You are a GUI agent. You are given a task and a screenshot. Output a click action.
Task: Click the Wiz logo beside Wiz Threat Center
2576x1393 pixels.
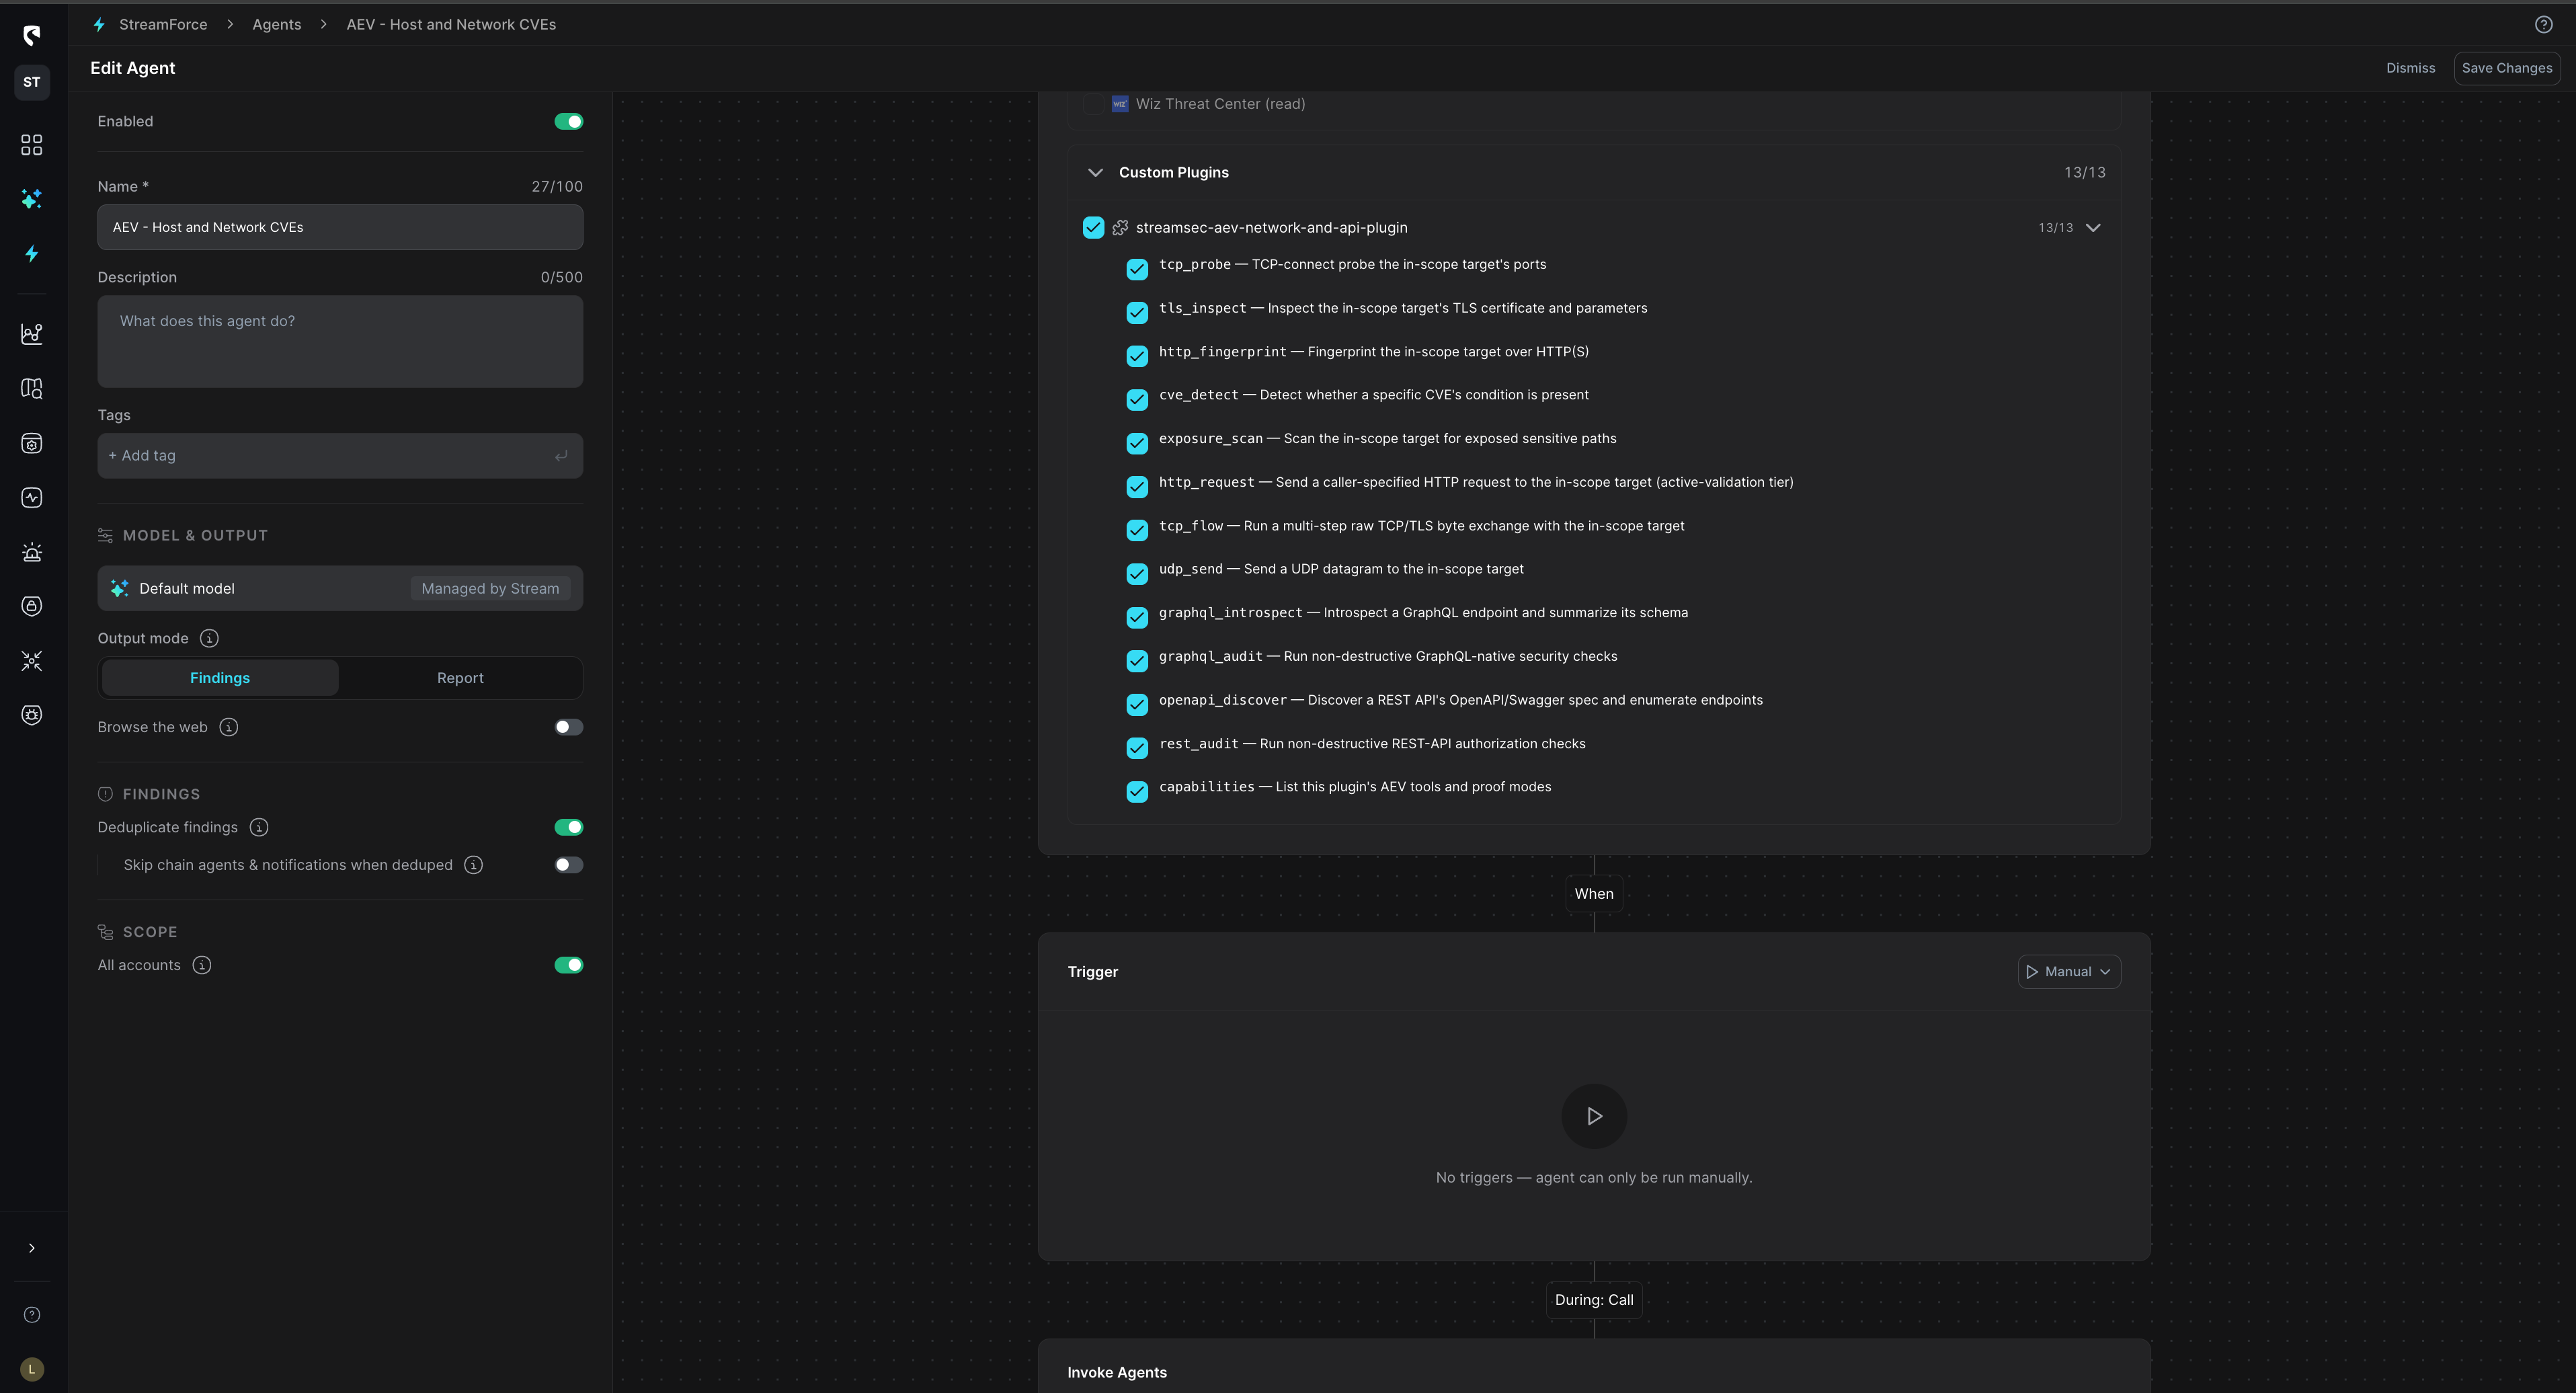(1120, 104)
